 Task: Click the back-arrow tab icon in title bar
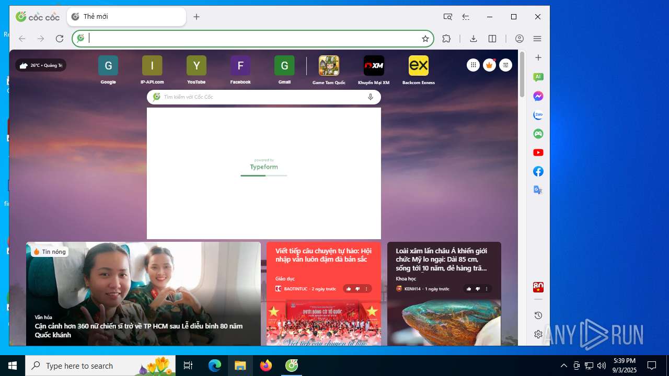coord(466,17)
